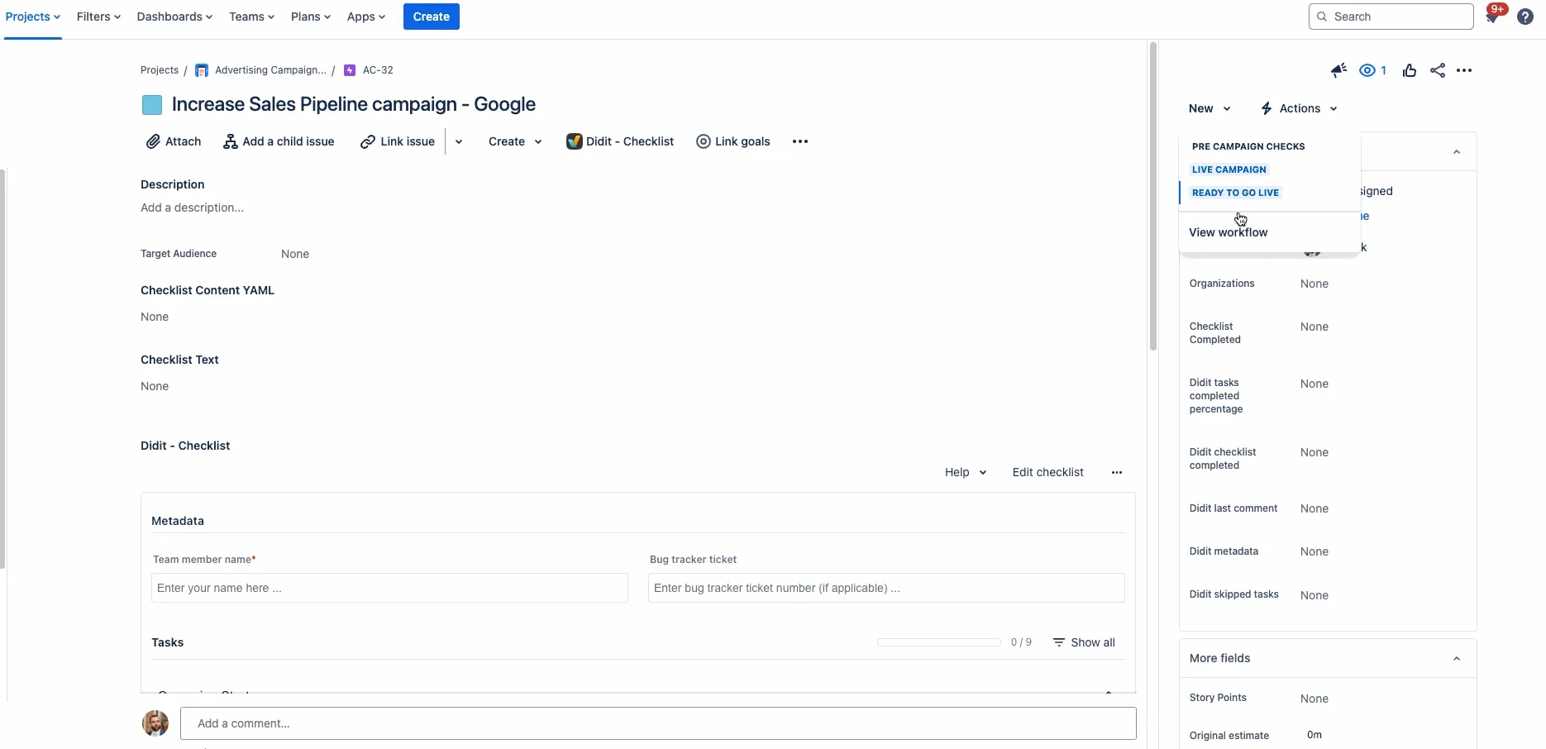Screen dimensions: 1546x749
Task: Select LIVE CAMPAIGN status
Action: [x=1229, y=169]
